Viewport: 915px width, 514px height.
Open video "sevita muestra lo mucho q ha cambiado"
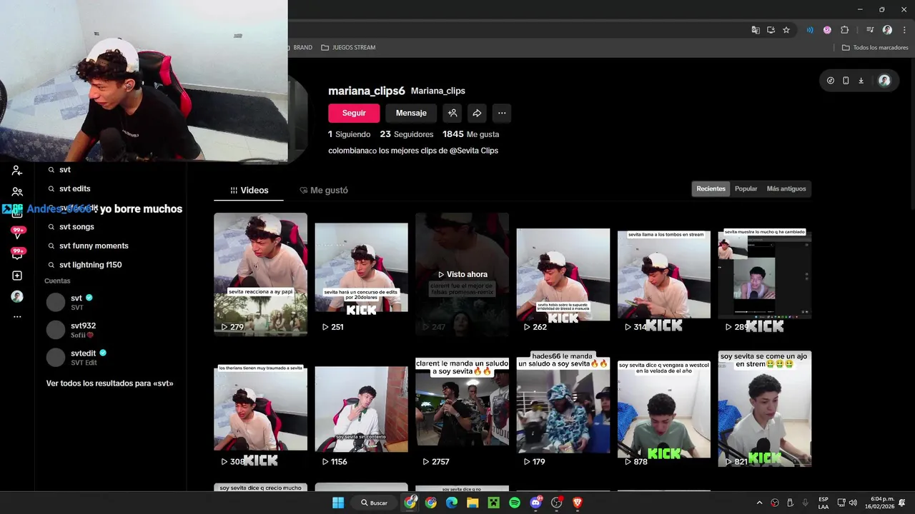coord(765,274)
